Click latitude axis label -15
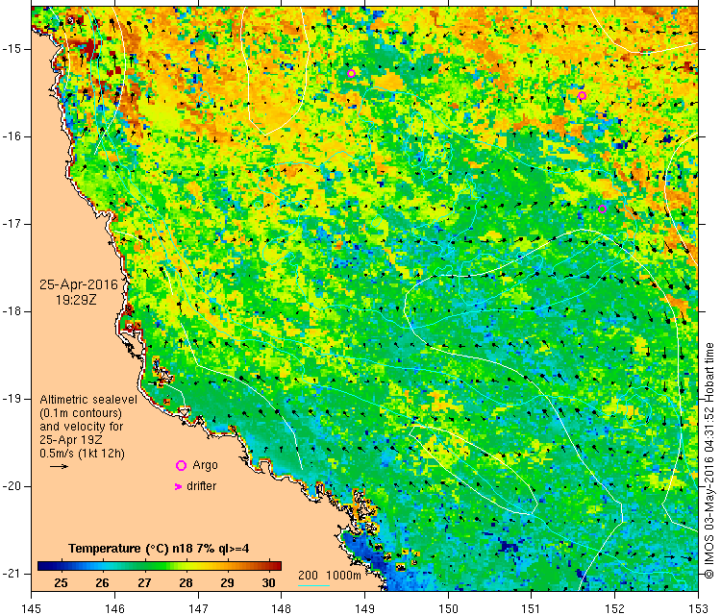Viewport: 721px width, 615px height. pos(12,49)
